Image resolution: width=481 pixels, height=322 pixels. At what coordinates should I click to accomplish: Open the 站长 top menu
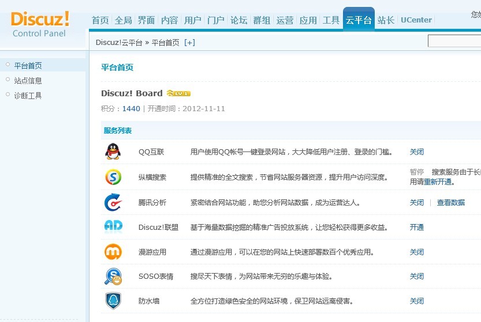pos(386,20)
